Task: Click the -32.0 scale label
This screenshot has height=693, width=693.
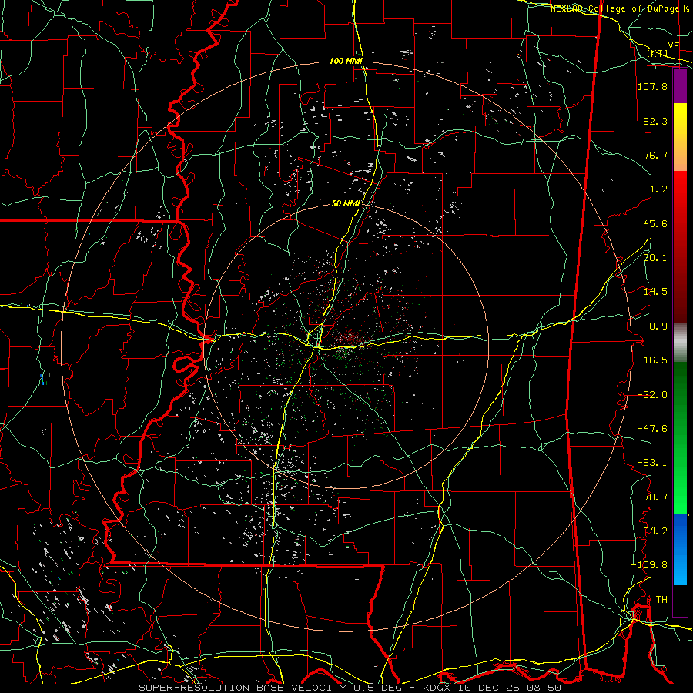Action: click(x=652, y=395)
